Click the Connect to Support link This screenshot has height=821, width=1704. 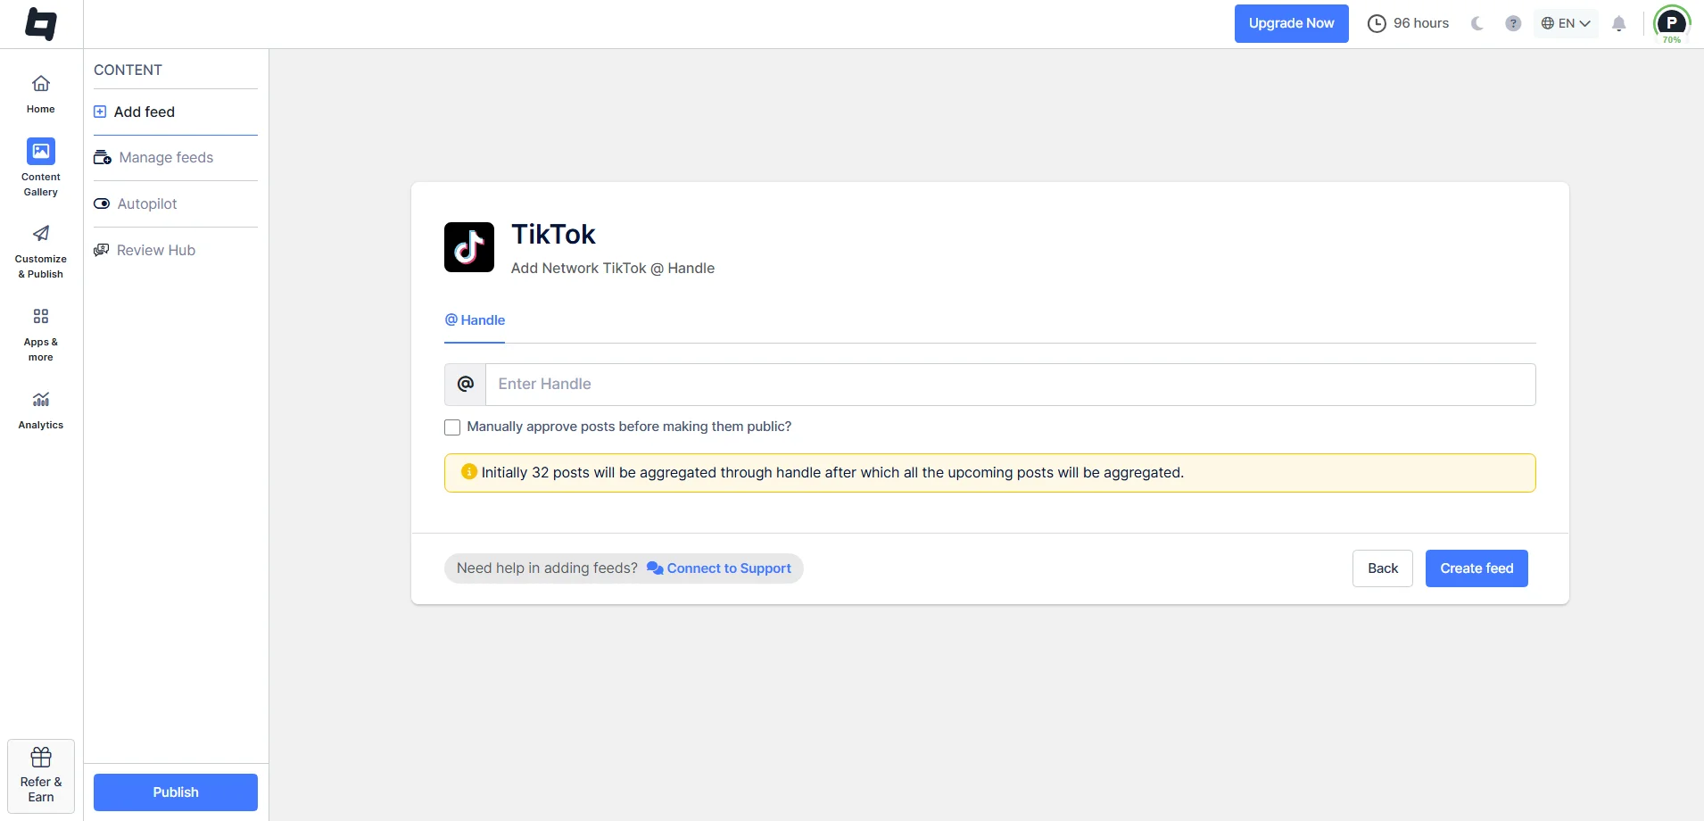pos(728,568)
